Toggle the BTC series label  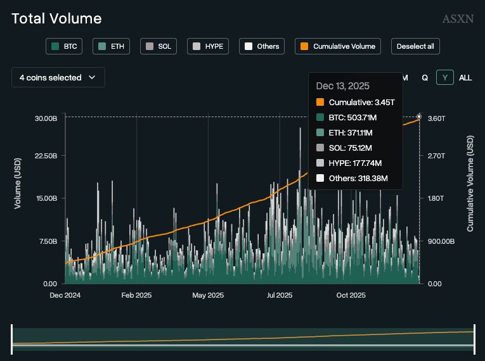(70, 46)
